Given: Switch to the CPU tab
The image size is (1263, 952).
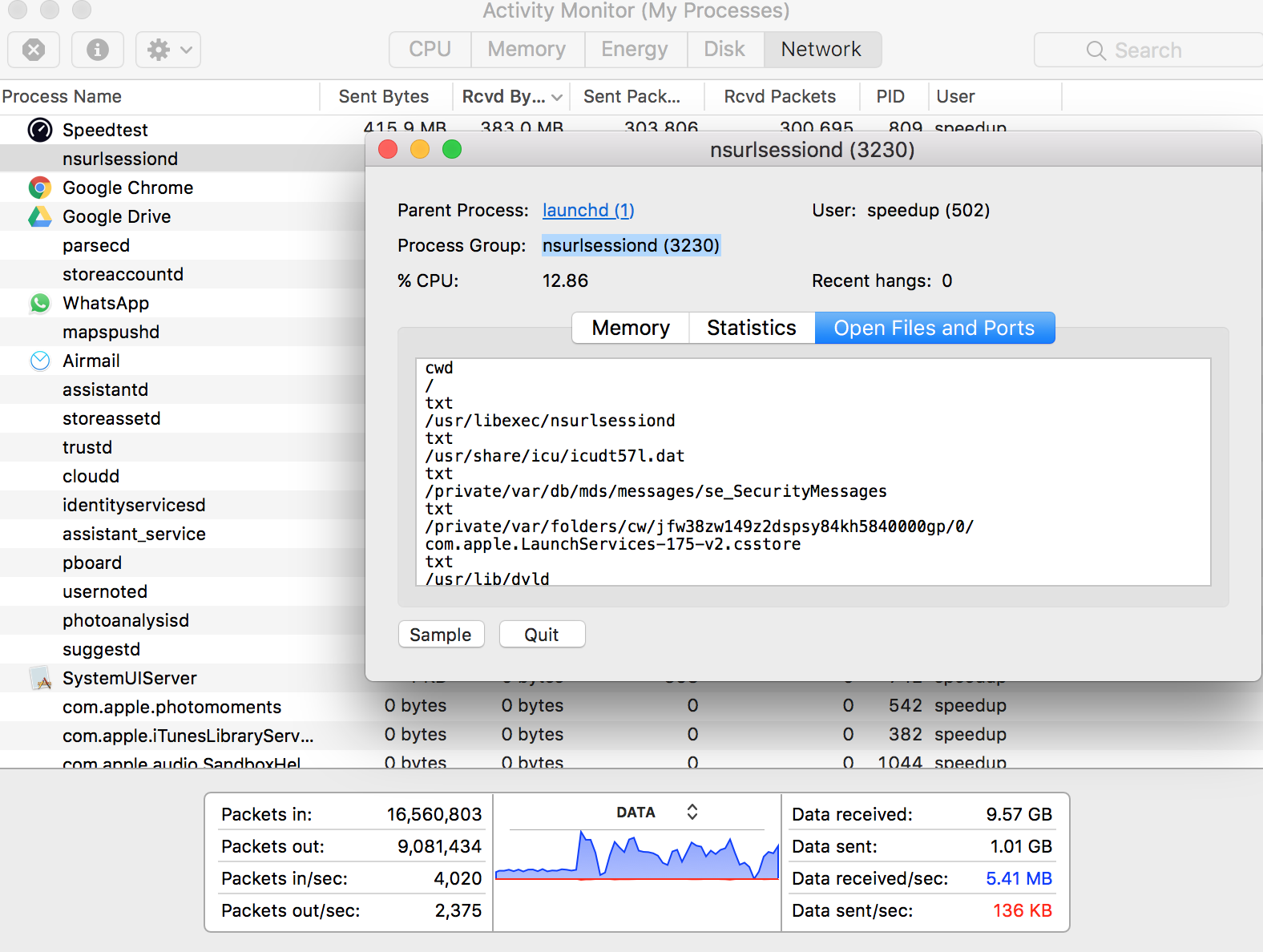Looking at the screenshot, I should [x=430, y=50].
